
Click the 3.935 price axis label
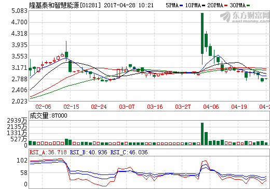[x=19, y=45]
